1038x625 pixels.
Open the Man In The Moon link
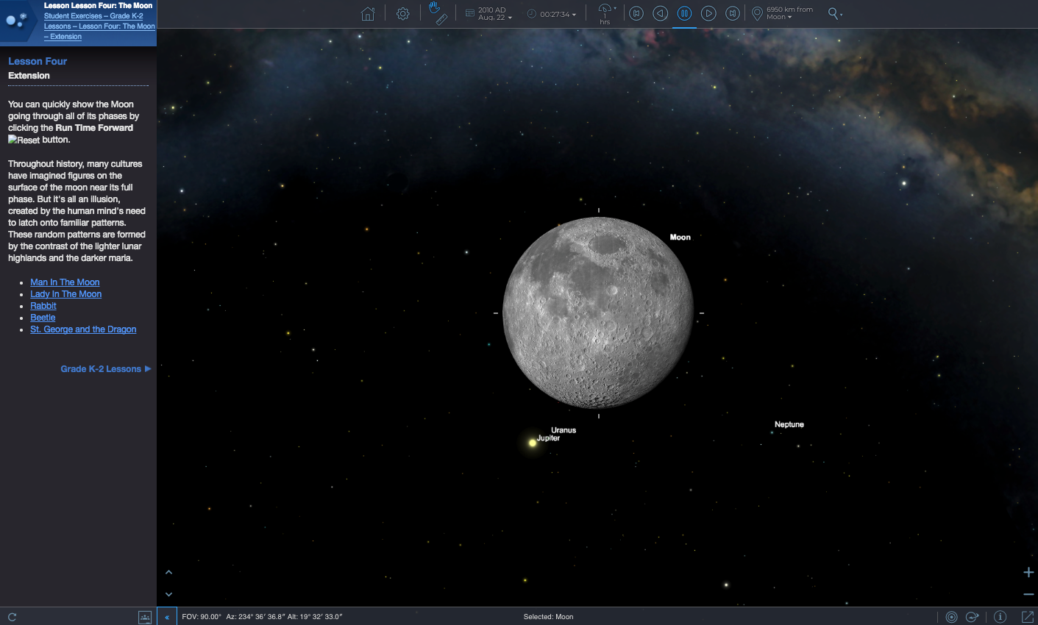click(65, 282)
